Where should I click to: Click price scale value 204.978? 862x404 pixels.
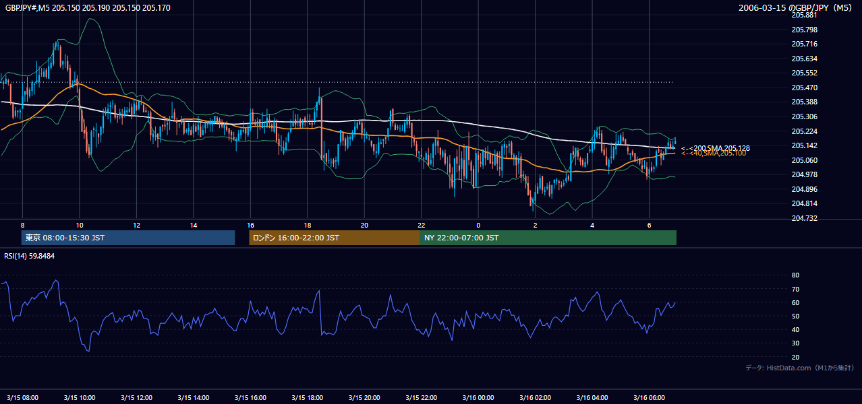coord(804,174)
